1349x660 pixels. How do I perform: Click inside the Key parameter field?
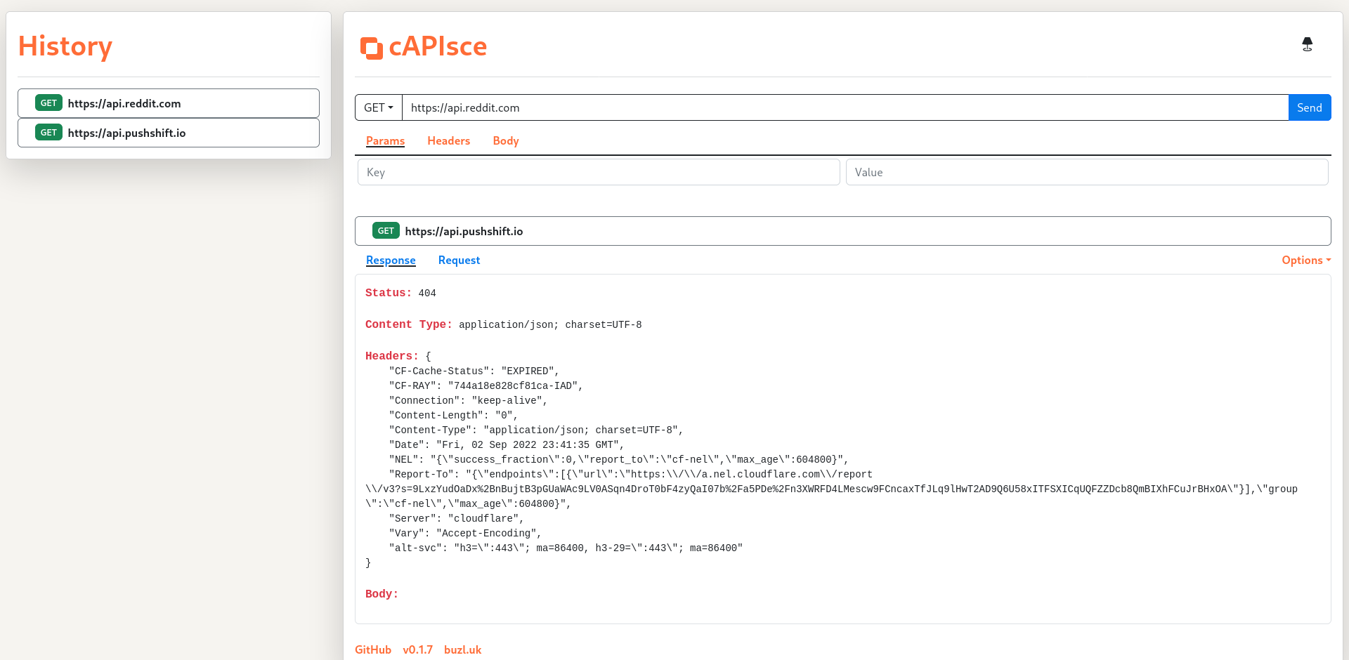coord(598,172)
